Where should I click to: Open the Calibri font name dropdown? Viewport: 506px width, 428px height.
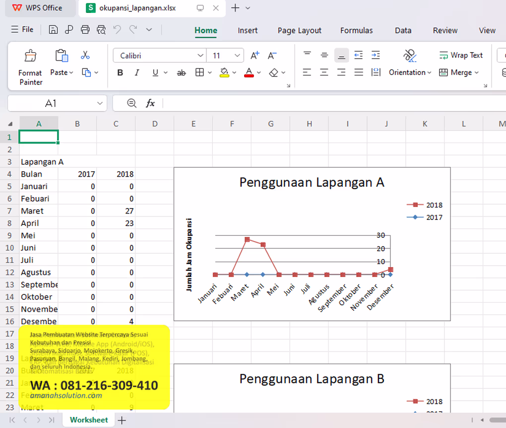click(x=200, y=56)
